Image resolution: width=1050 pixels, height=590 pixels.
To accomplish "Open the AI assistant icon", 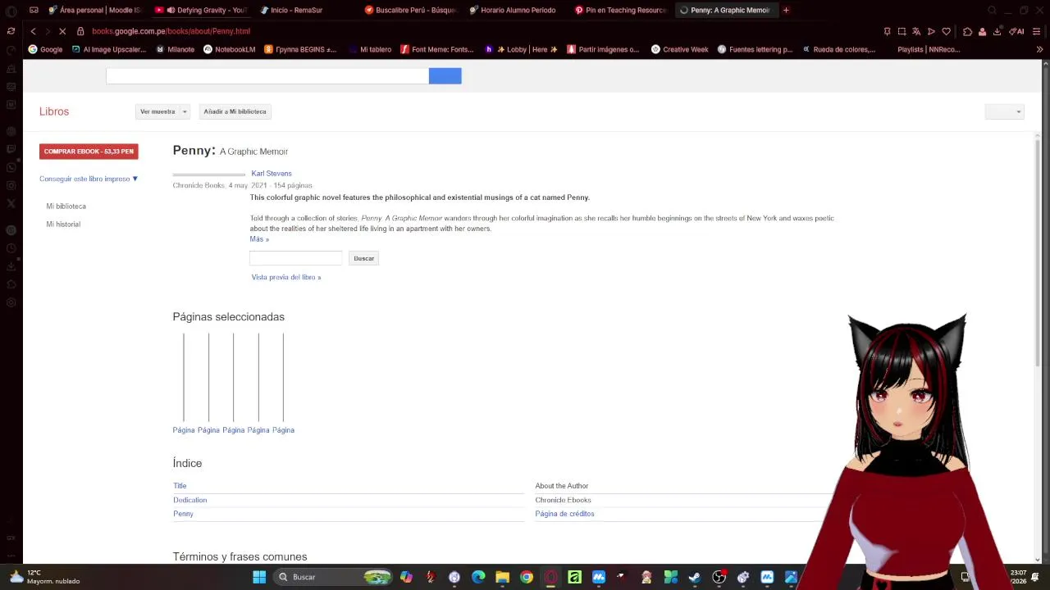I will 1017,31.
